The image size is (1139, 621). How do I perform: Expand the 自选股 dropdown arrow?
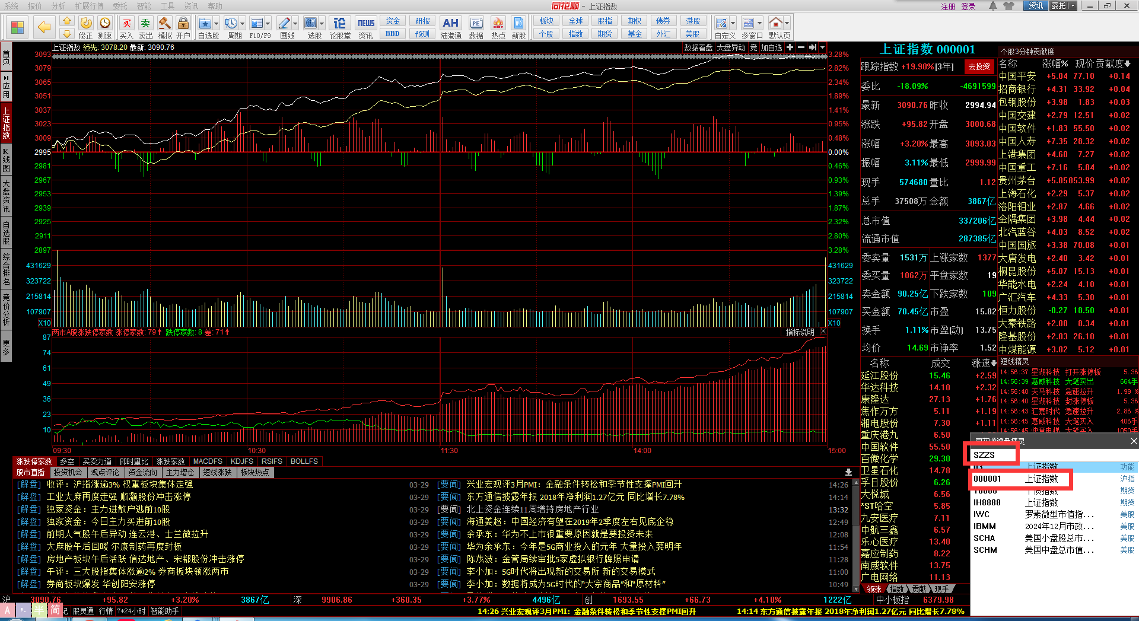(x=216, y=24)
